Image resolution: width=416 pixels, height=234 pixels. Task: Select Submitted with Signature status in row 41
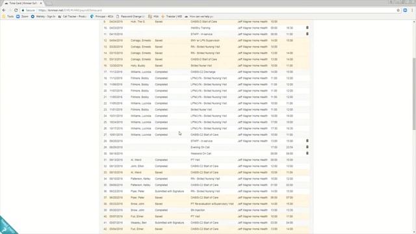pyautogui.click(x=169, y=222)
